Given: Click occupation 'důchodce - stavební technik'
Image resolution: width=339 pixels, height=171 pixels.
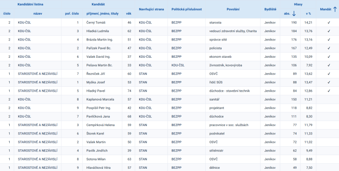Looking at the screenshot, I should pyautogui.click(x=230, y=91).
